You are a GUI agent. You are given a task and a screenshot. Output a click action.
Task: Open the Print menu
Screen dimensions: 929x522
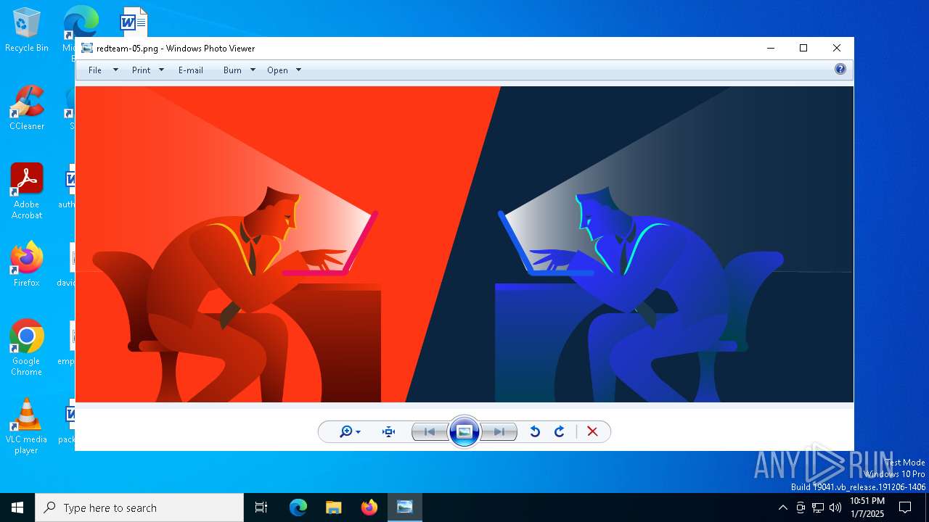(141, 70)
